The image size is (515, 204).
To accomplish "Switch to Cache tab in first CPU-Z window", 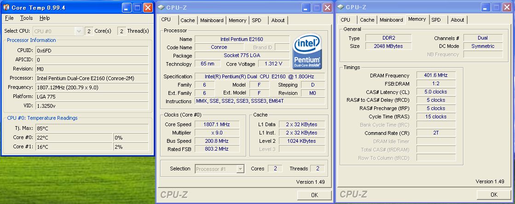I will click(x=187, y=20).
